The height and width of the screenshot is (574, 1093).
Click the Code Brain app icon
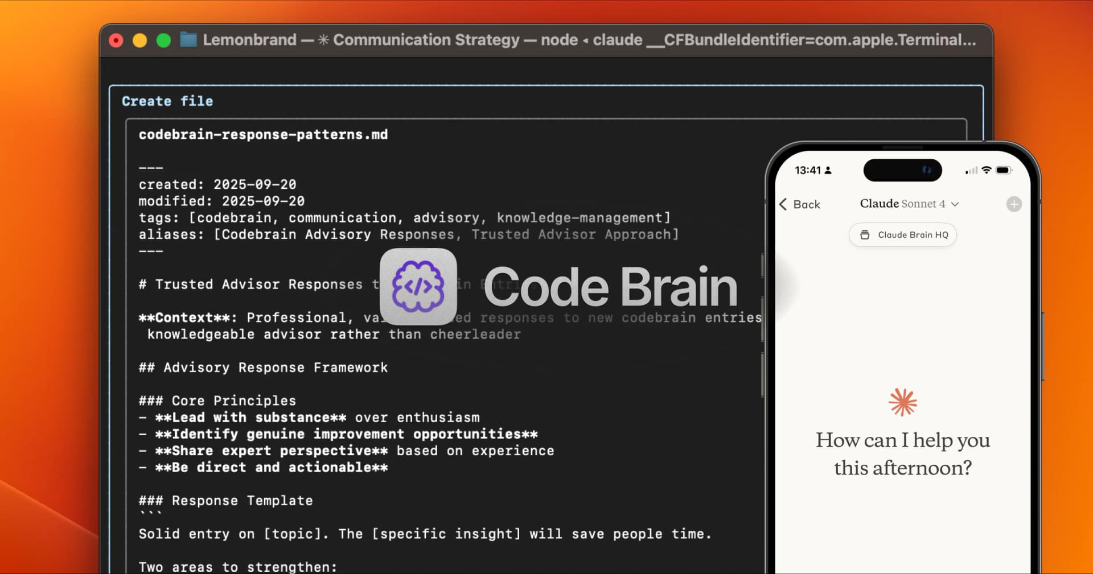coord(418,287)
